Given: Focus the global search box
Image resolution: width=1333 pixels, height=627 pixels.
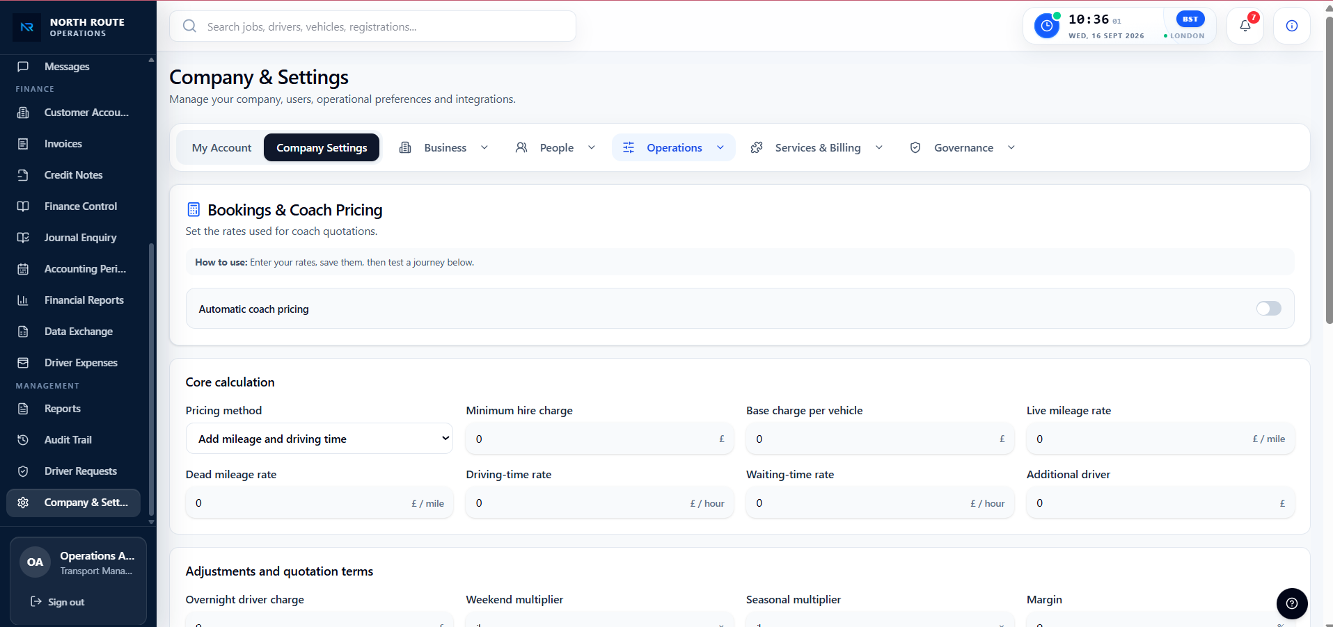Looking at the screenshot, I should coord(372,26).
